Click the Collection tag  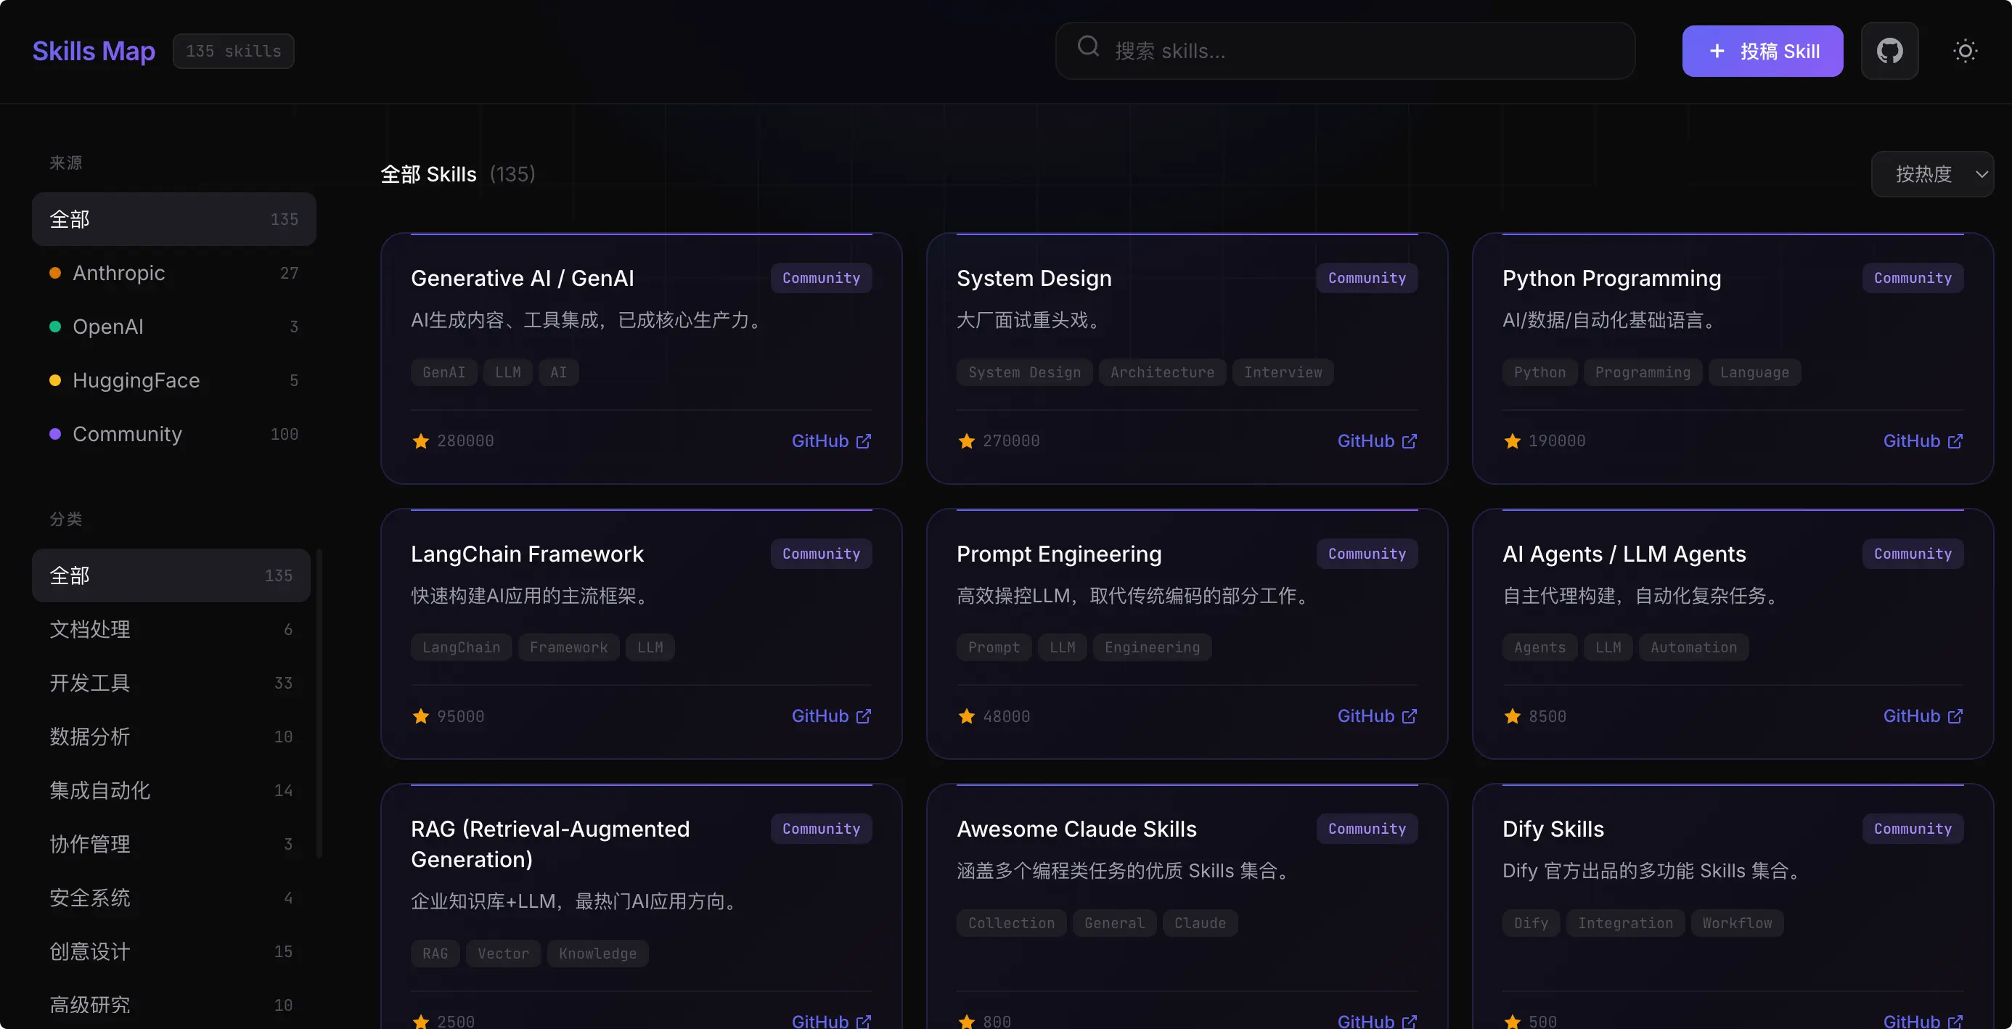[x=1012, y=923]
